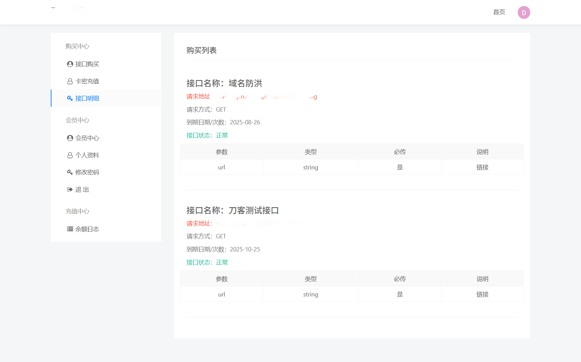
Task: Click the key icon beside 接口明细
Action: 70,98
